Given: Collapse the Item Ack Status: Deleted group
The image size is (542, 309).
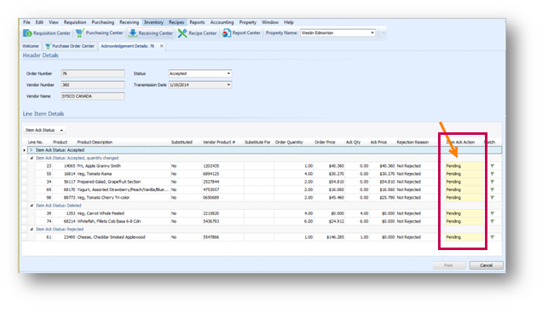Looking at the screenshot, I should 32,206.
